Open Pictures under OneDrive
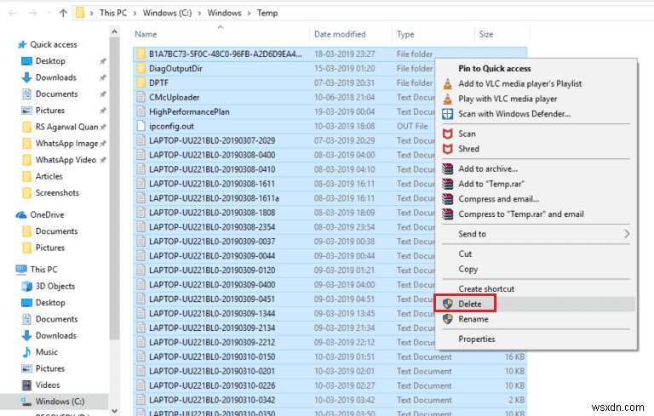The height and width of the screenshot is (416, 654). click(x=50, y=248)
